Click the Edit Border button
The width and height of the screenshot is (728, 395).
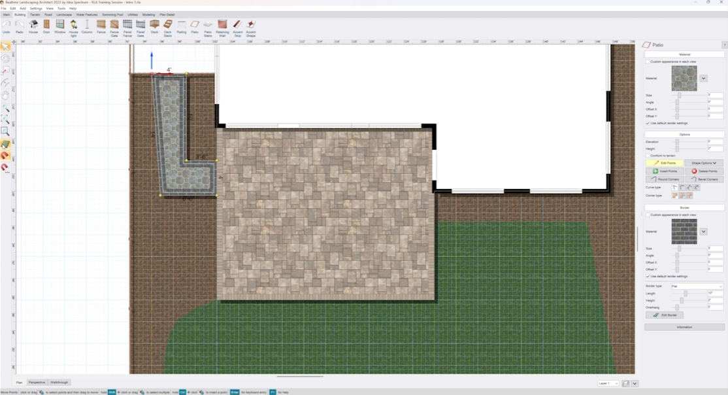click(x=665, y=315)
